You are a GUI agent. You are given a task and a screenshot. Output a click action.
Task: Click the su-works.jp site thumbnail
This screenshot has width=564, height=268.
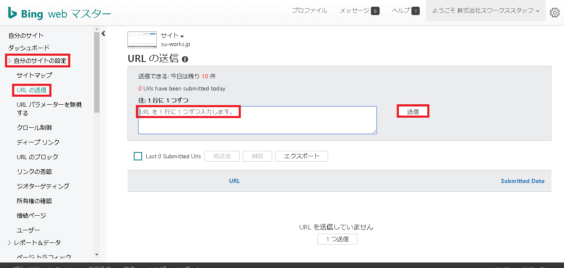pyautogui.click(x=142, y=39)
